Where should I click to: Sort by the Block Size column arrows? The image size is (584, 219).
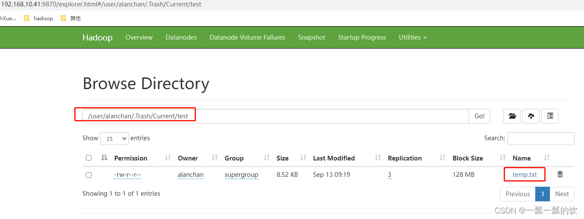click(502, 158)
